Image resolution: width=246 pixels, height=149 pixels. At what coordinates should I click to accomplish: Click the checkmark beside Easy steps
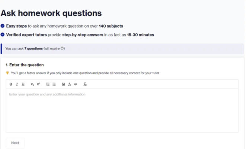pos(3,26)
